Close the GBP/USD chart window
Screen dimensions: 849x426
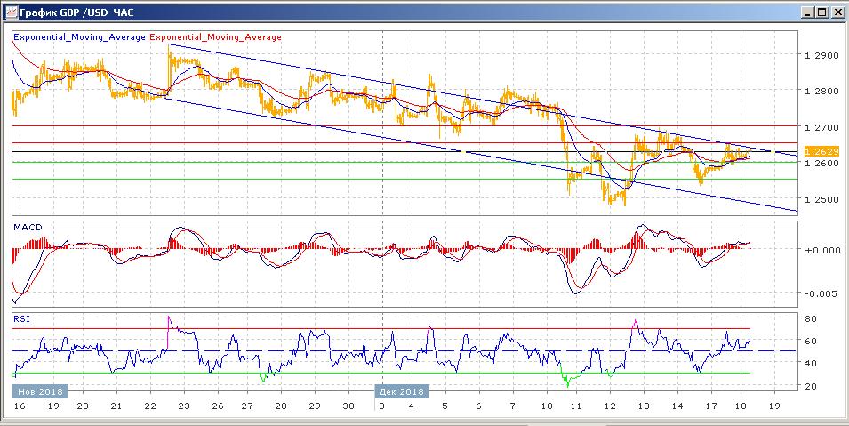(837, 12)
